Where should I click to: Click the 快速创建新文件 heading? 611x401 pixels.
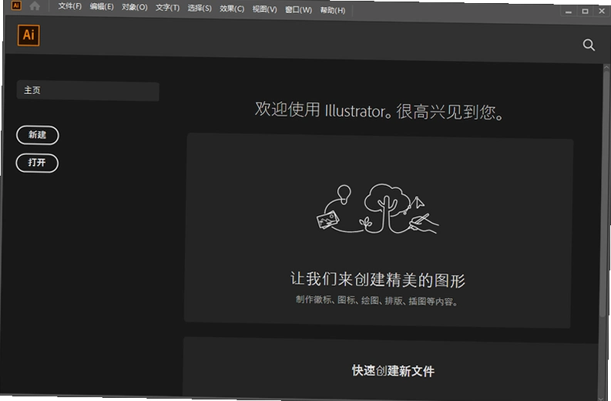pos(393,371)
